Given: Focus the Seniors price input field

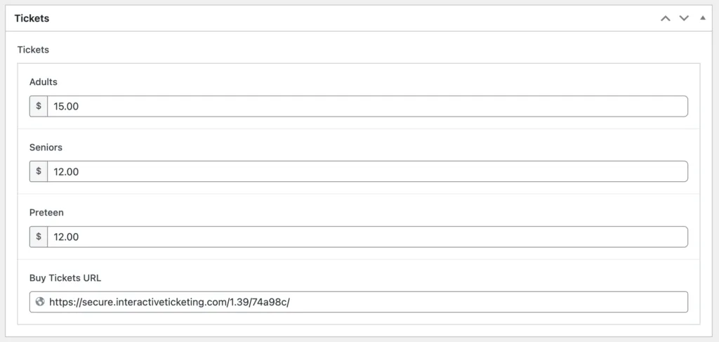Looking at the screenshot, I should pyautogui.click(x=367, y=171).
